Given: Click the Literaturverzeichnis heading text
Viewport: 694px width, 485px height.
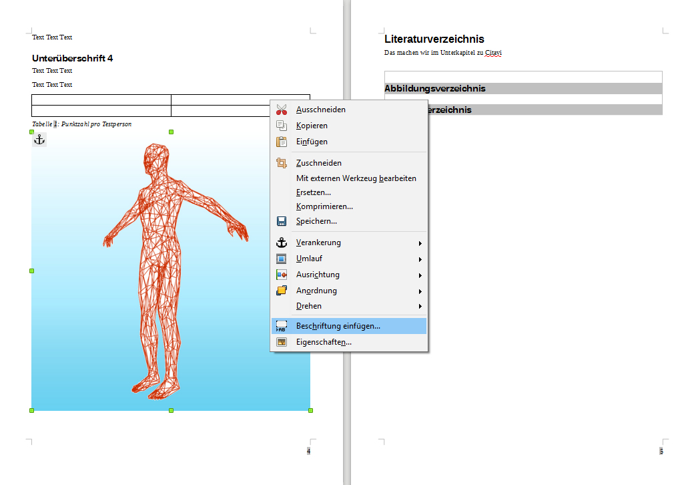Looking at the screenshot, I should [434, 39].
